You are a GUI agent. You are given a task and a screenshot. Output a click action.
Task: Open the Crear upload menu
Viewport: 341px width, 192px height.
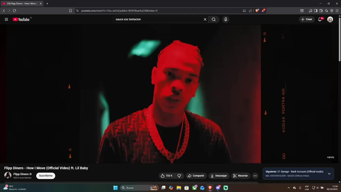click(307, 19)
